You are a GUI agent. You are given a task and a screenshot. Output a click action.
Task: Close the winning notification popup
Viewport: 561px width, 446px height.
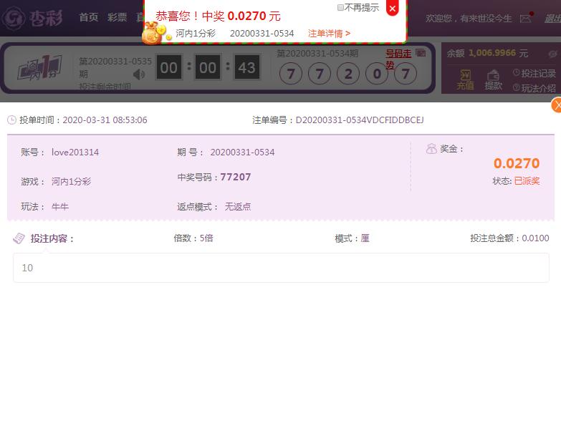393,8
